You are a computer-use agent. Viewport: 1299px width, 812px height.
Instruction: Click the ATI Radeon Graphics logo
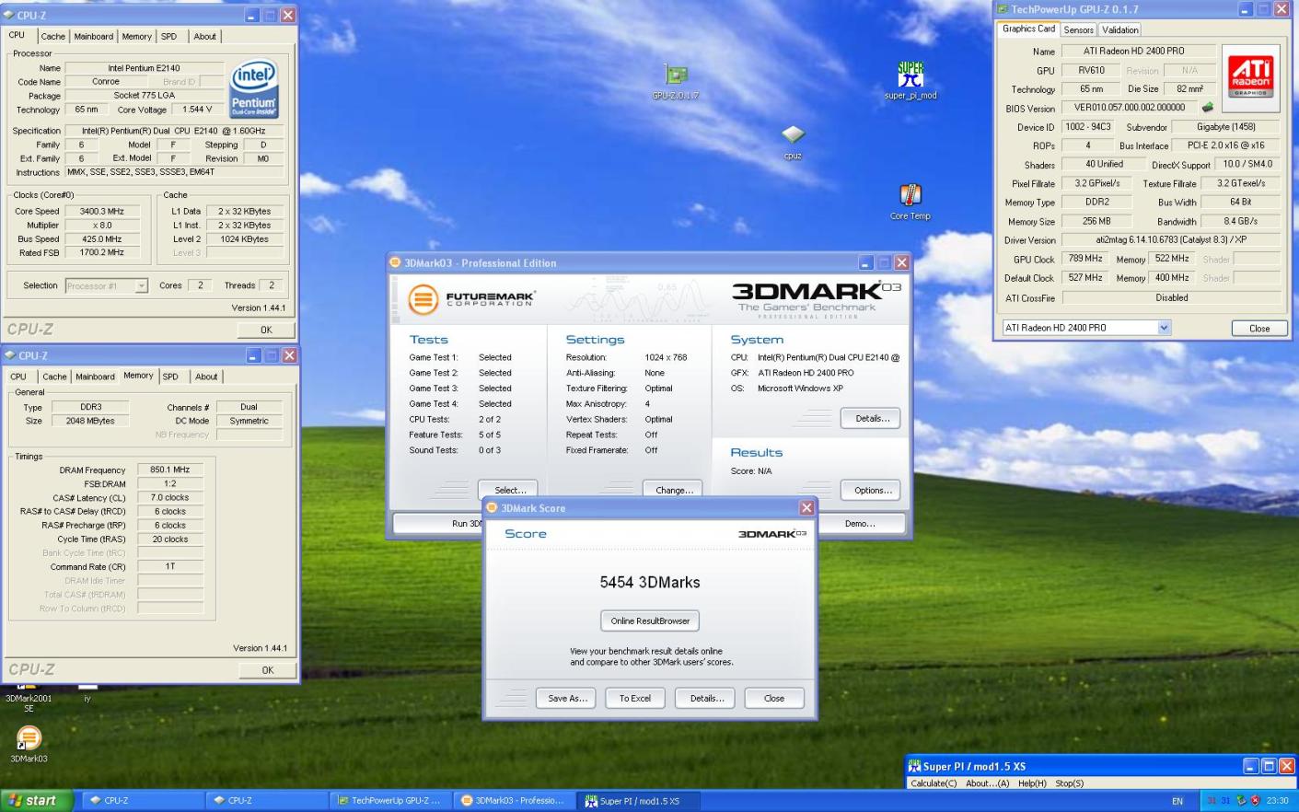point(1251,76)
